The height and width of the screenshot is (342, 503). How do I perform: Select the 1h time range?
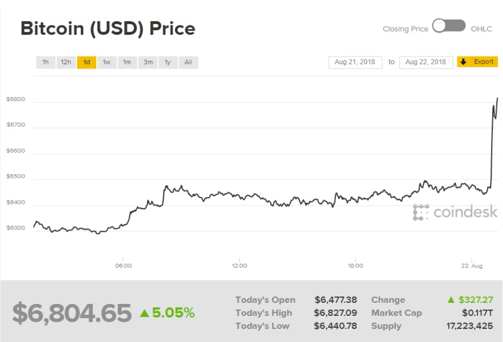(46, 63)
